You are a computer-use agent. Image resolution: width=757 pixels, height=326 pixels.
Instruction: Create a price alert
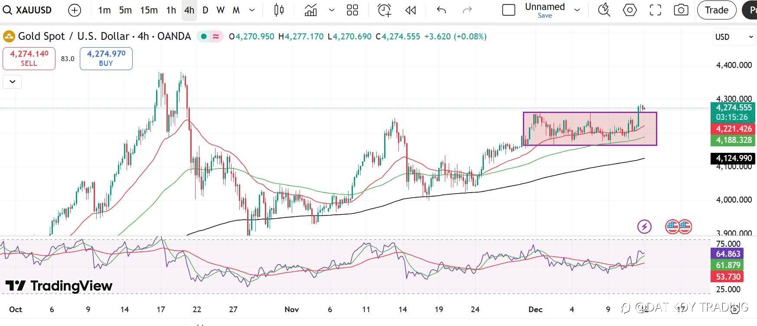click(x=384, y=10)
